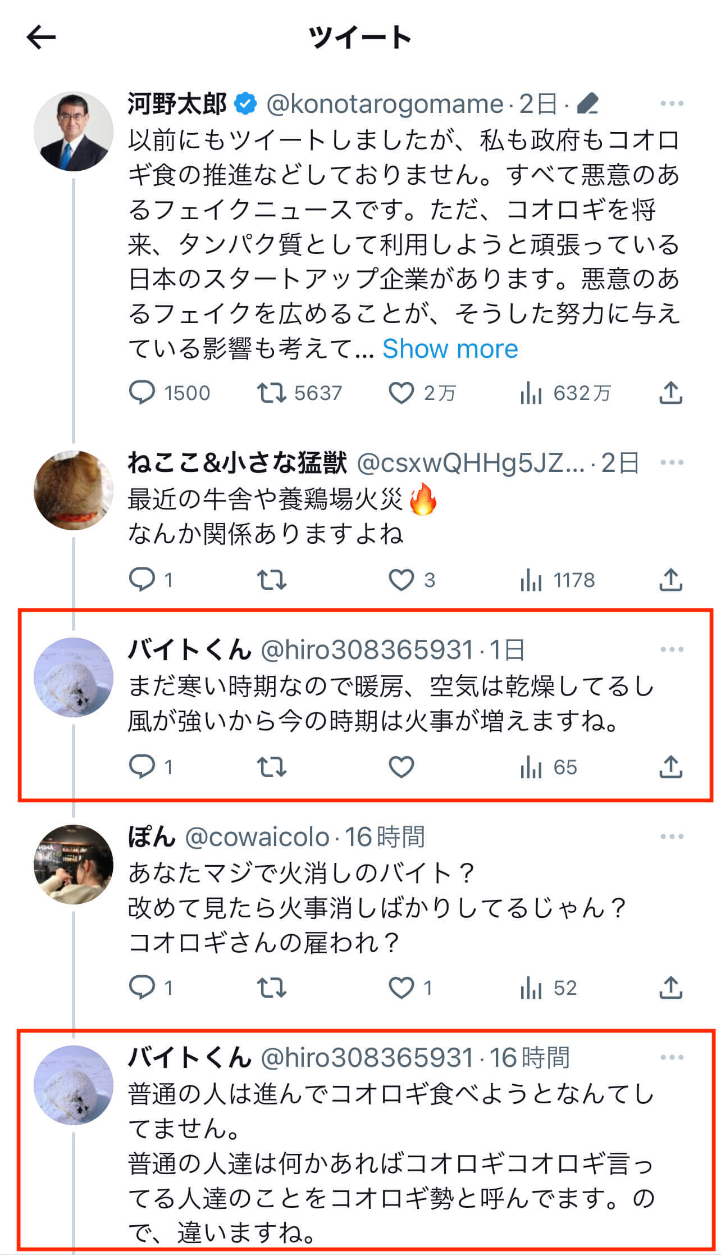Retweet ねここ&小さな猛獣's reply

[x=272, y=580]
